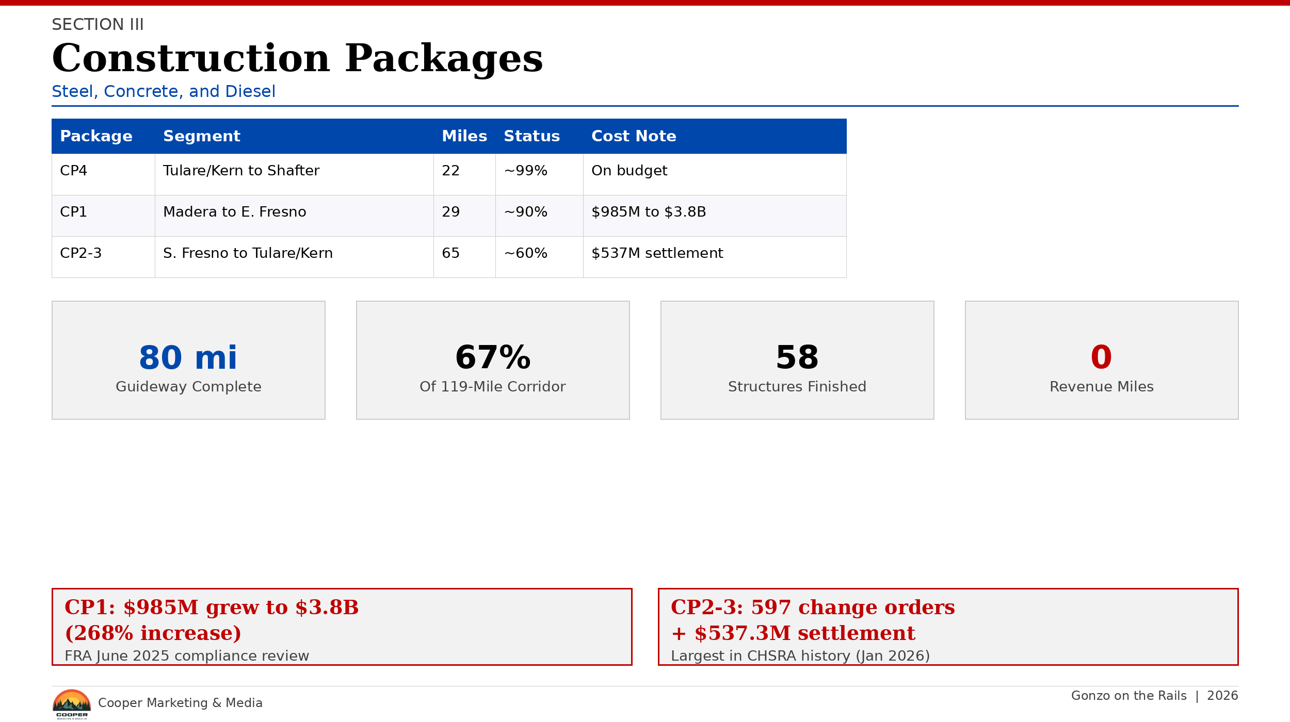Open the CP1 $985M grew callout box

[342, 627]
